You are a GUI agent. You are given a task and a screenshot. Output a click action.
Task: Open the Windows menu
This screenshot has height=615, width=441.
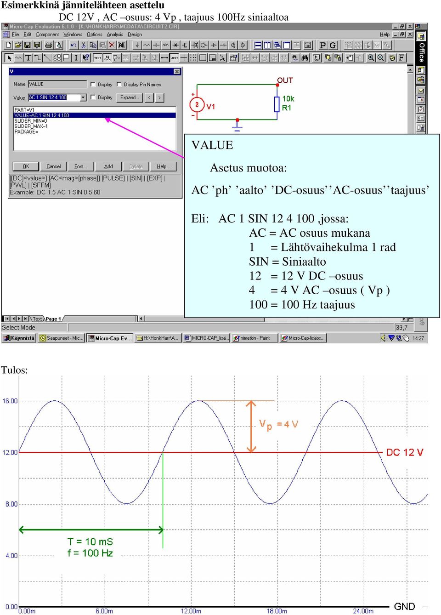[73, 34]
